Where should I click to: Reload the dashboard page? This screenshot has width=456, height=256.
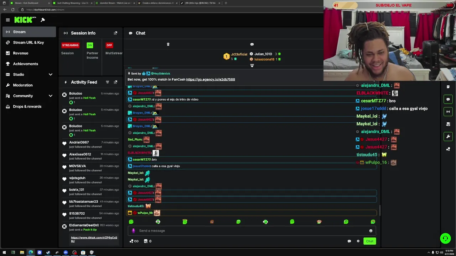[13, 10]
